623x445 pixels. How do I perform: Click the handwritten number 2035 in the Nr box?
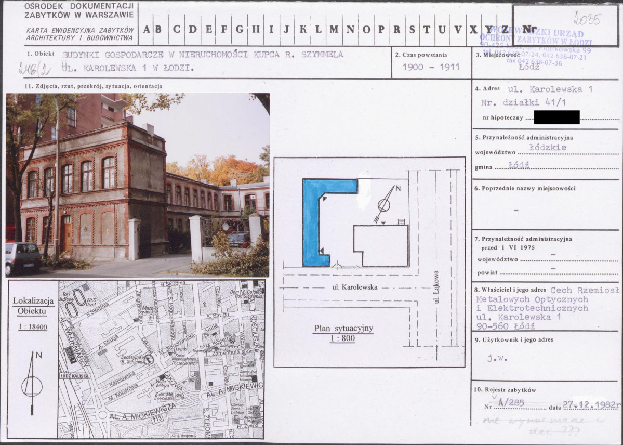coord(587,18)
